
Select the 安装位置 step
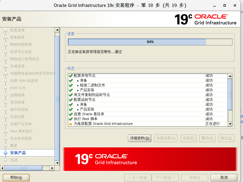[17, 117]
